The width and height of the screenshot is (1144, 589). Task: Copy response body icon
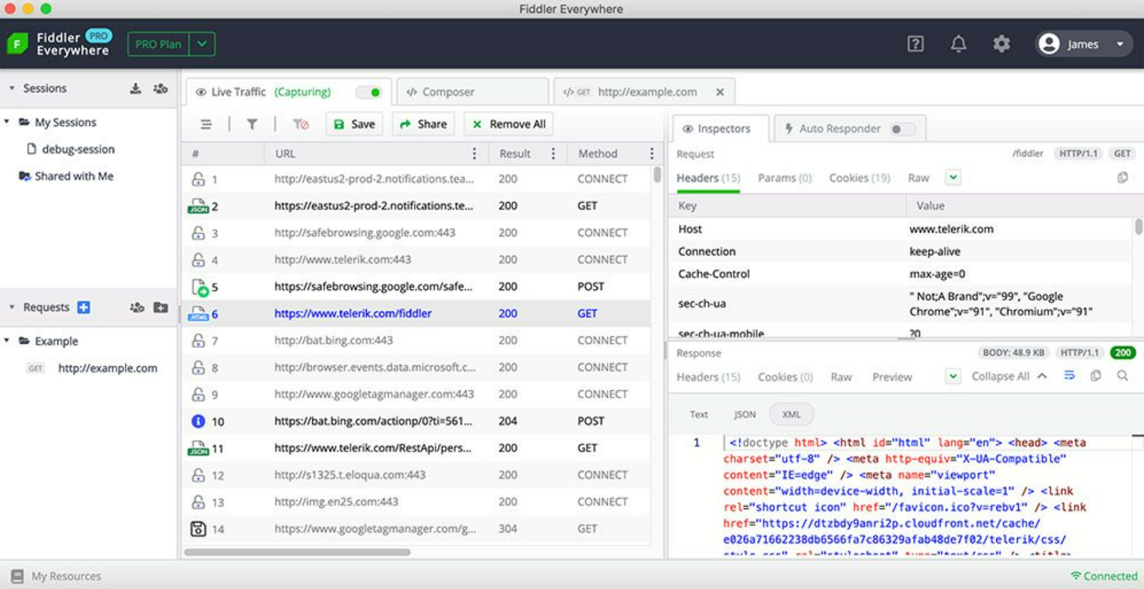[1096, 376]
